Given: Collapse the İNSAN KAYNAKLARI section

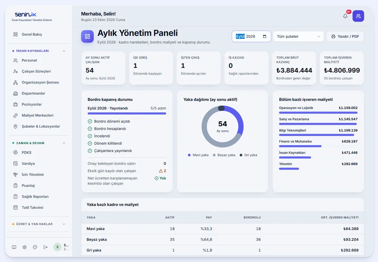Looking at the screenshot, I should click(64, 51).
